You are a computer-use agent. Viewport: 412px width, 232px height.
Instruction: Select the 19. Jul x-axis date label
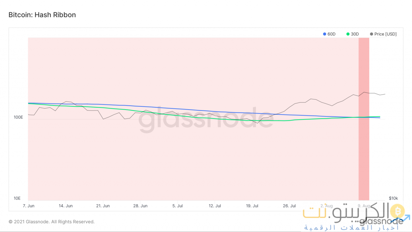[x=252, y=206]
